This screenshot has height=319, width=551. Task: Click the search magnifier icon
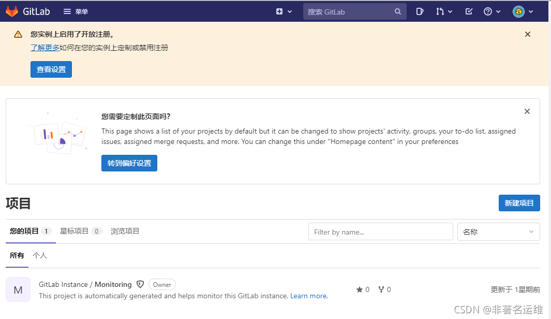397,11
